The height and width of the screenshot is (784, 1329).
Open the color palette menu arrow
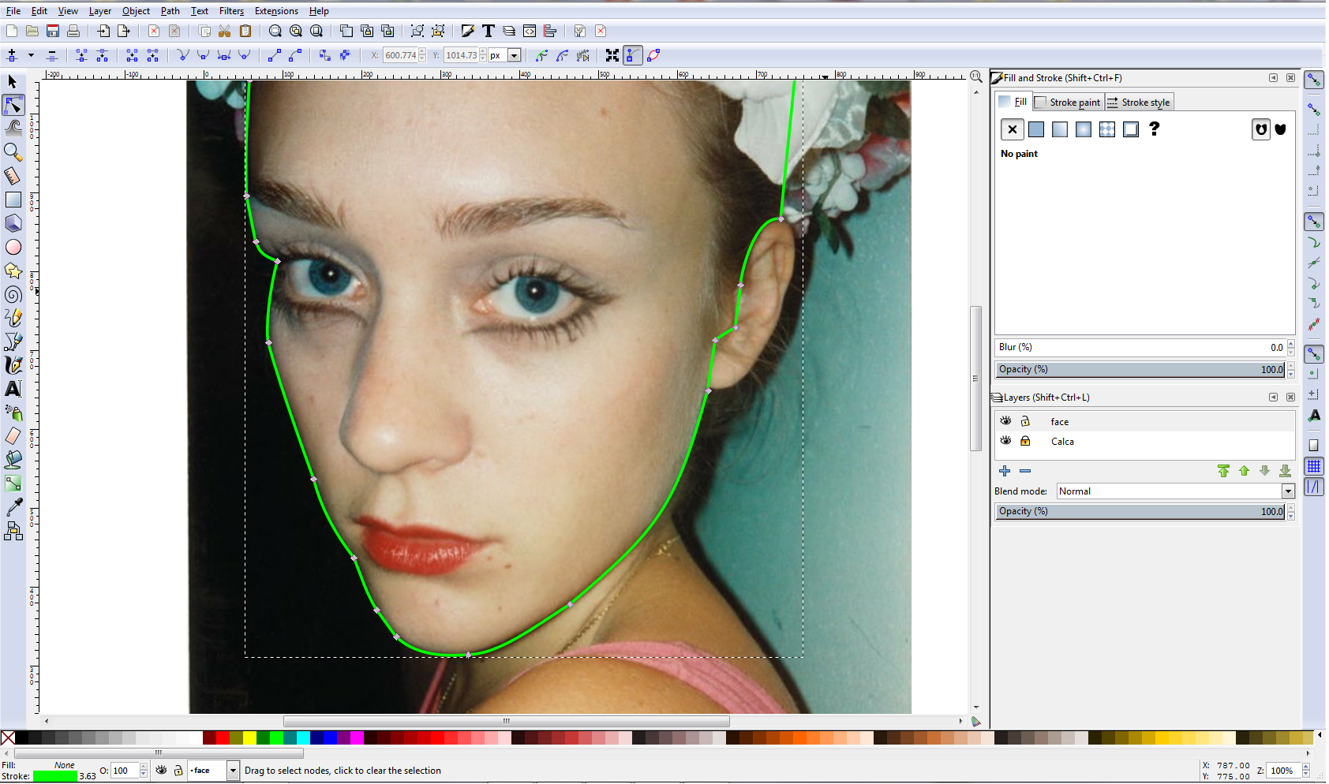(1320, 736)
